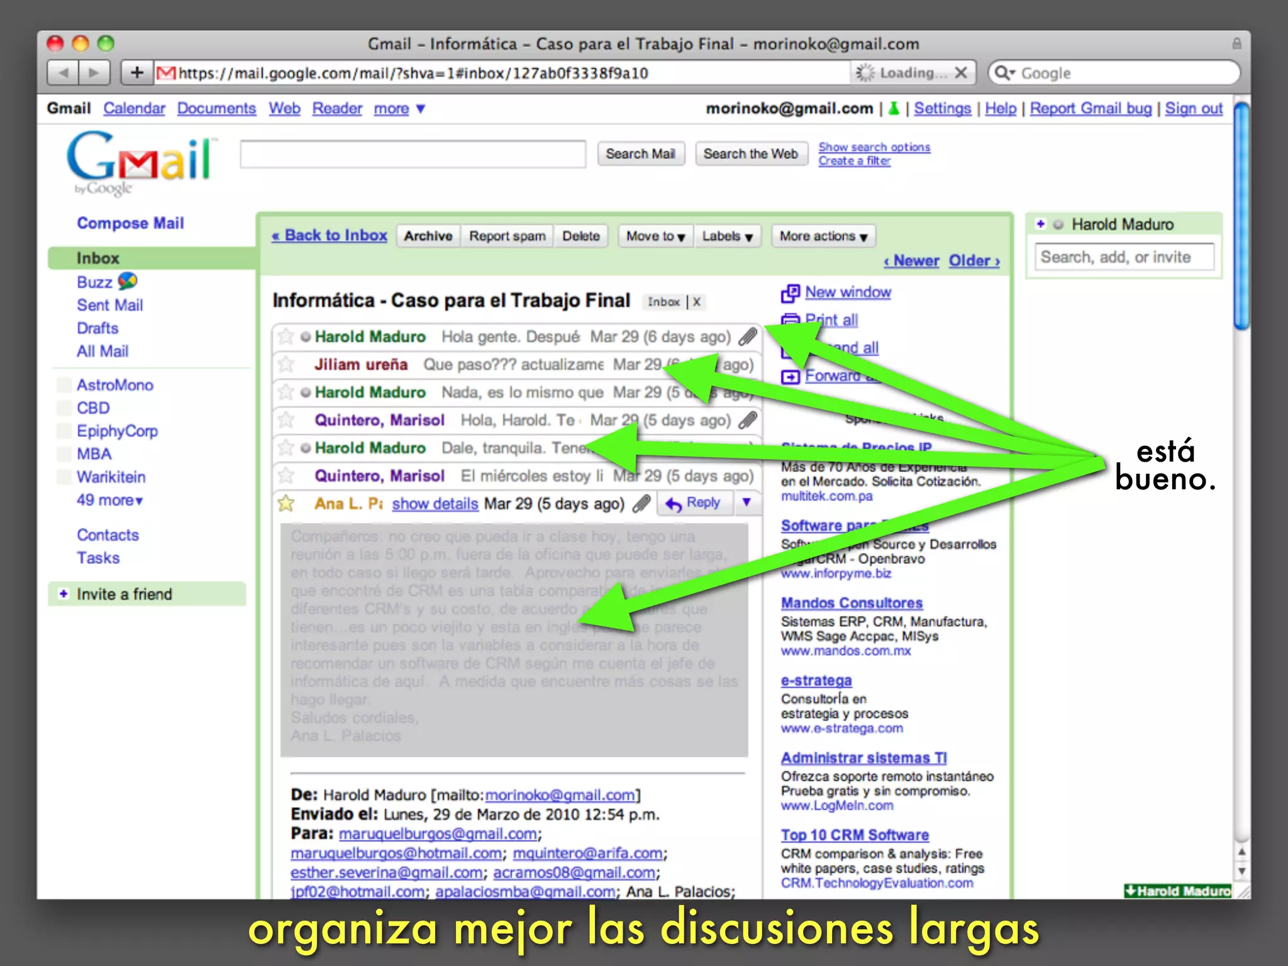Image resolution: width=1288 pixels, height=966 pixels.
Task: Go to the Older conversation
Action: tap(974, 260)
